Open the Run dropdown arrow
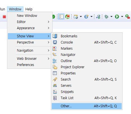 [x=122, y=17]
